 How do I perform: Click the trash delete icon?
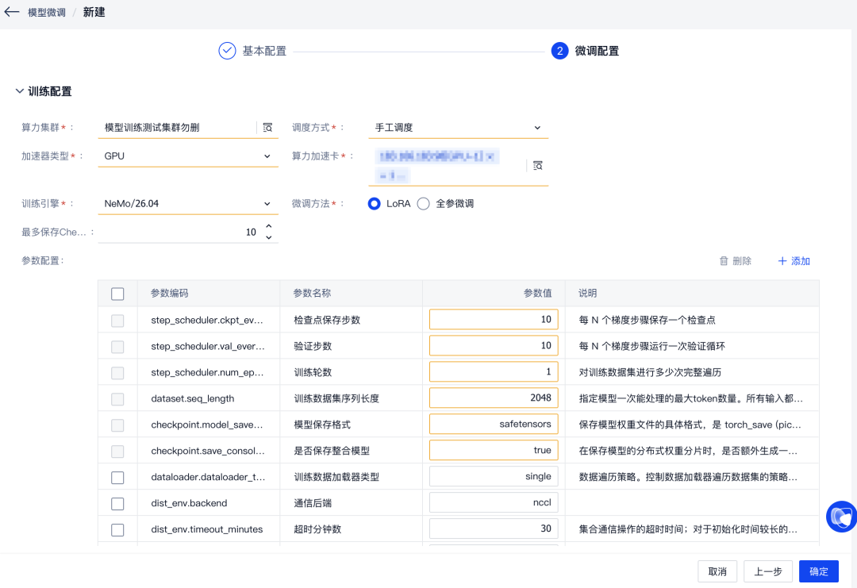(724, 261)
